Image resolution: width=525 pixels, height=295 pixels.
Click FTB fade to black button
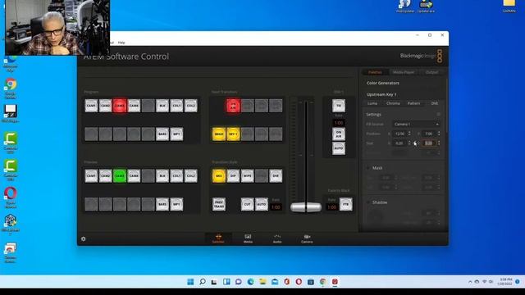pyautogui.click(x=346, y=204)
